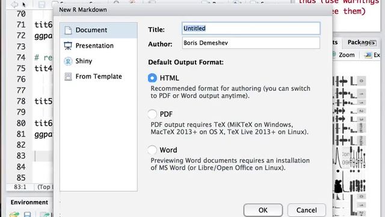Click the Shiny logo icon
The image size is (385, 217).
[68, 61]
